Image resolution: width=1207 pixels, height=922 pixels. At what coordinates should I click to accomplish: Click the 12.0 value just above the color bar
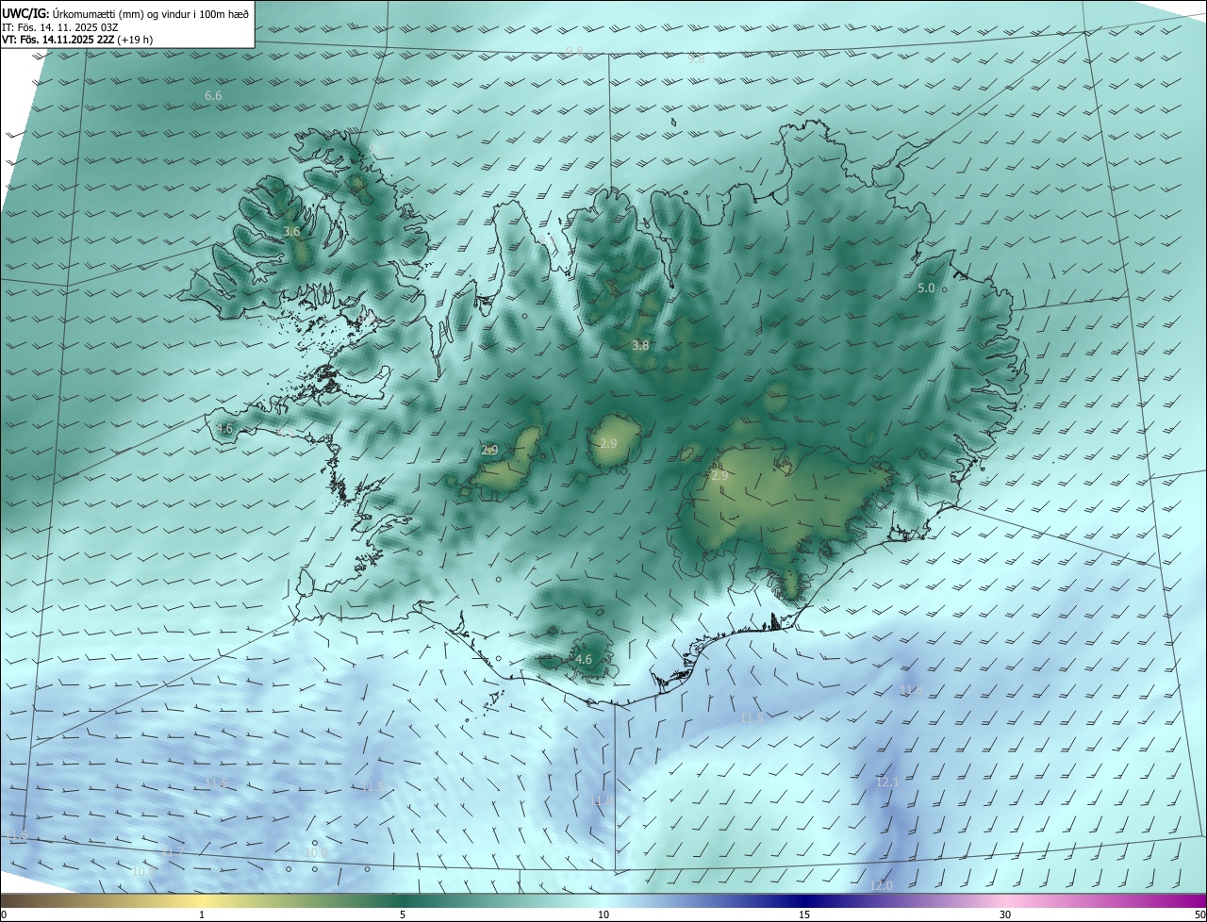(x=881, y=885)
